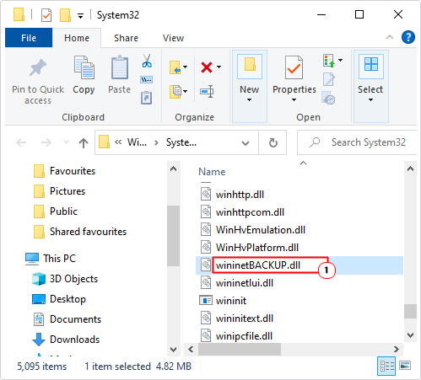Click the Cut scissors icon
The width and height of the screenshot is (421, 380).
(x=147, y=61)
